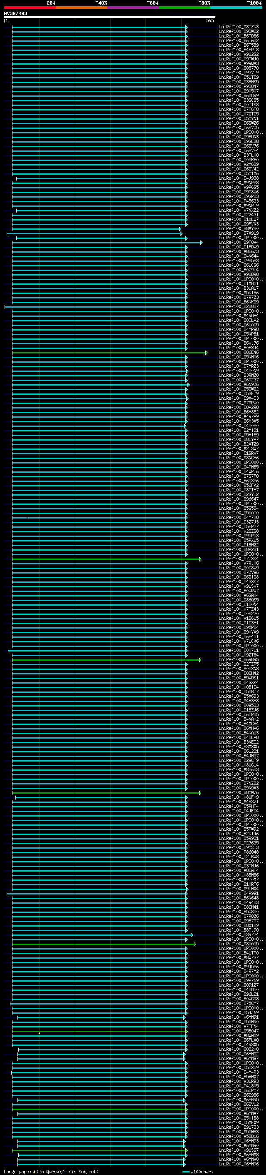This screenshot has height=1175, width=266.
Task: Select hit label UniRef100_C7YRZ3
Action: pos(239,366)
